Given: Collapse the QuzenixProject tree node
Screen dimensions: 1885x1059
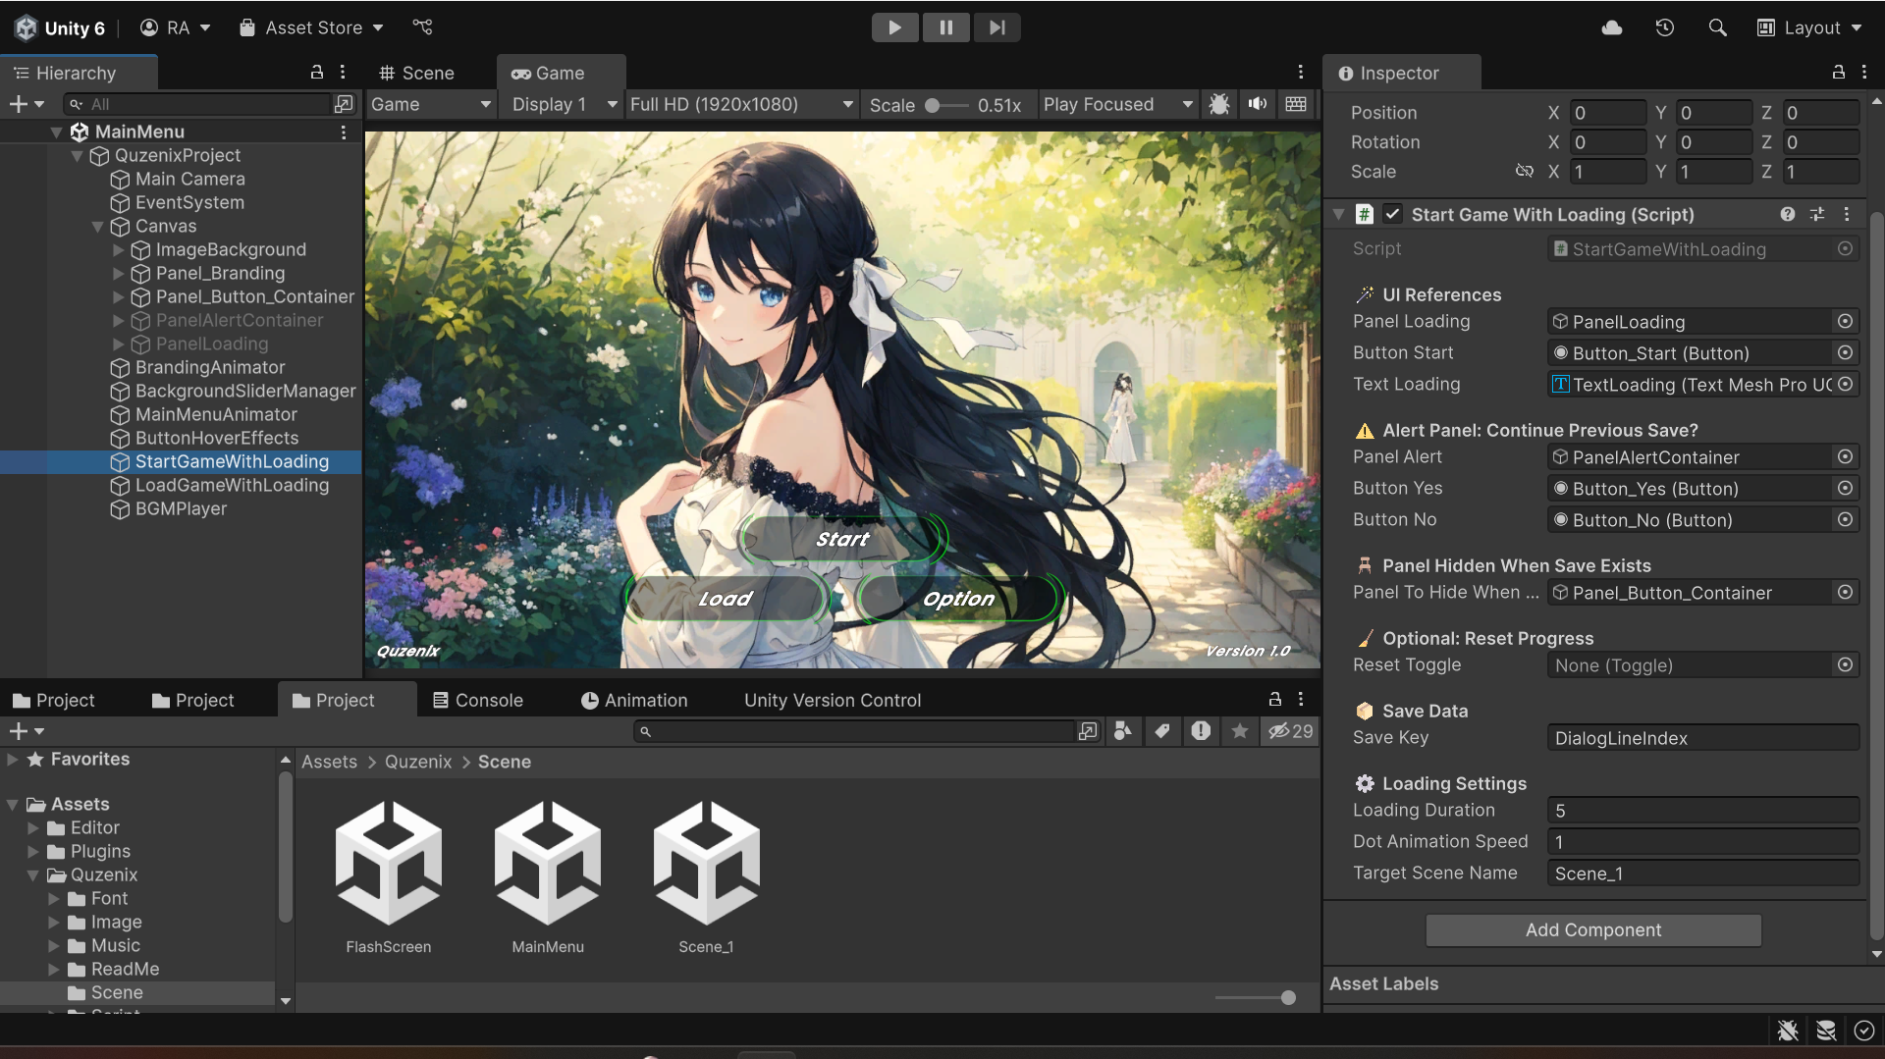Looking at the screenshot, I should (77, 156).
